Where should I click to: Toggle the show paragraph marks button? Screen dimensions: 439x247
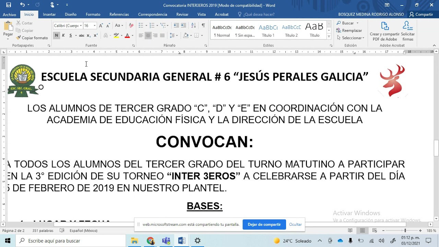pyautogui.click(x=203, y=26)
